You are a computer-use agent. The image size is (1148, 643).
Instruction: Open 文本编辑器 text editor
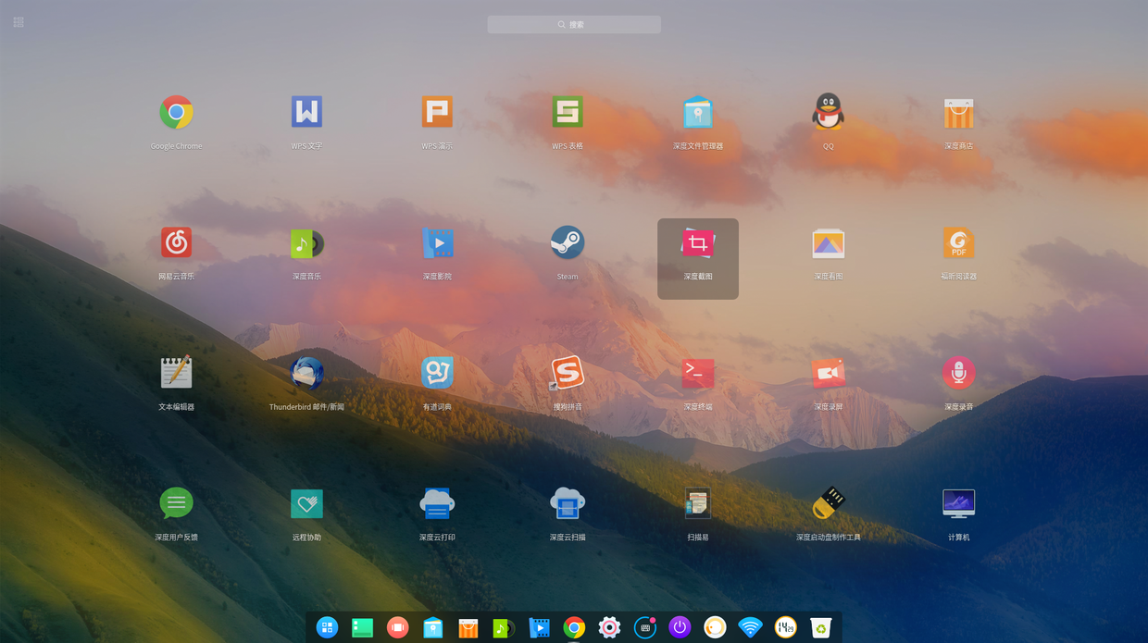pos(176,373)
